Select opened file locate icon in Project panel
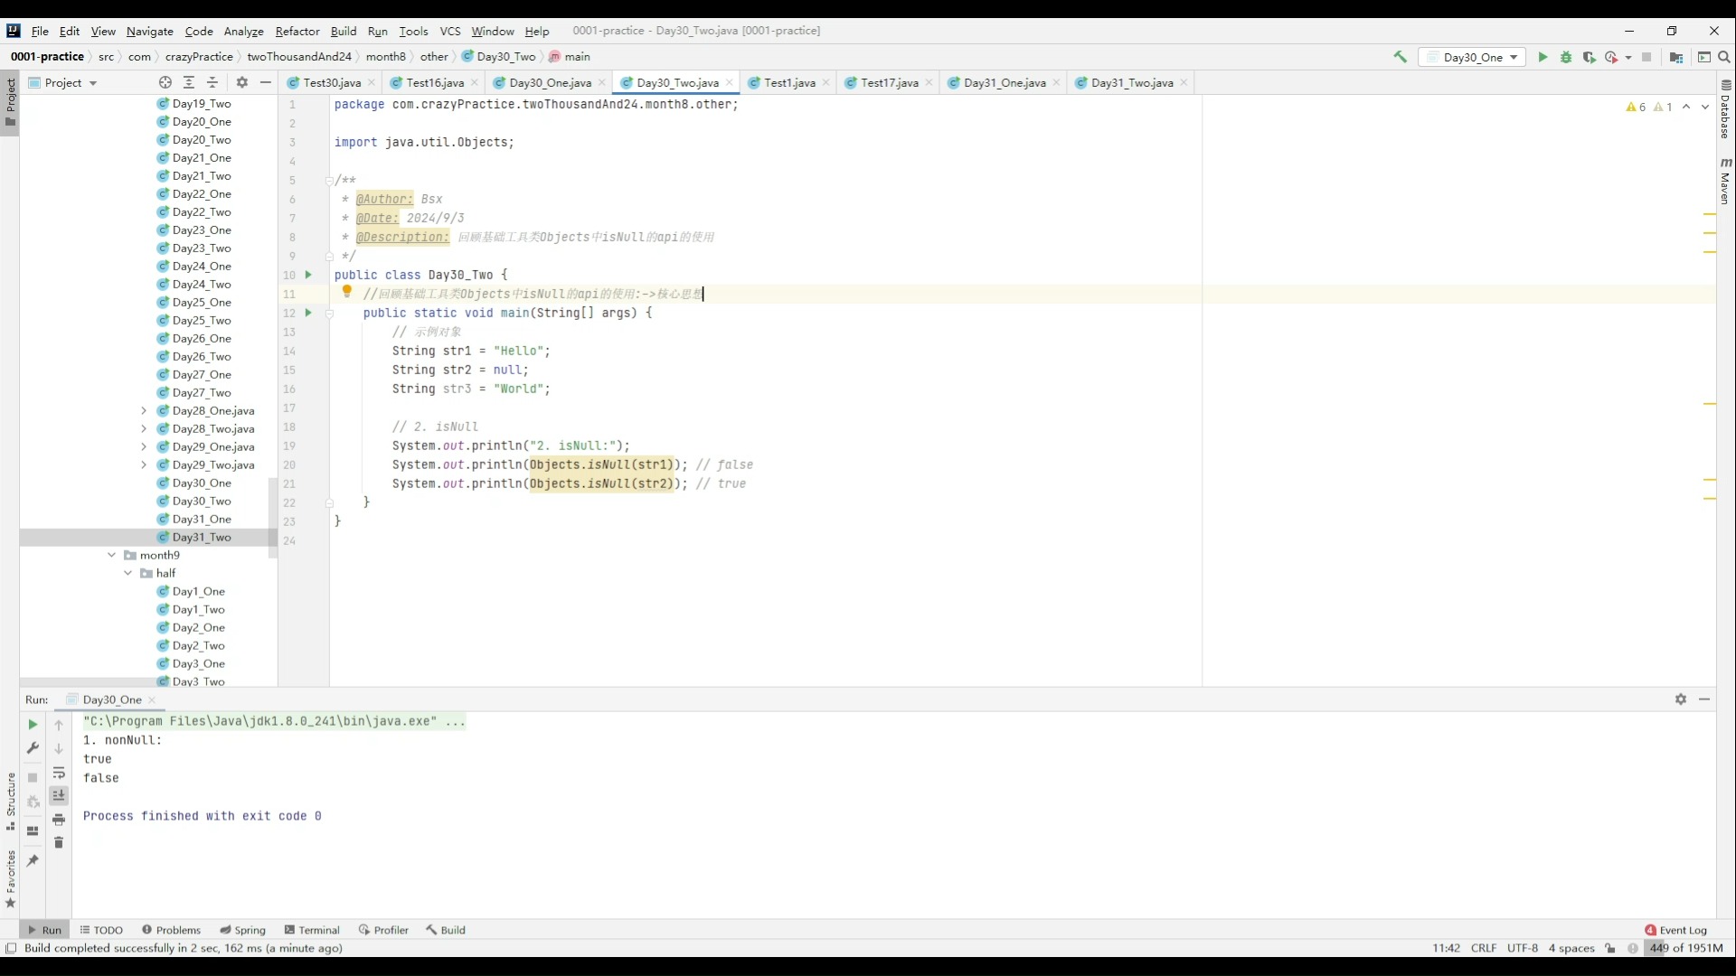The height and width of the screenshot is (976, 1736). (x=165, y=82)
